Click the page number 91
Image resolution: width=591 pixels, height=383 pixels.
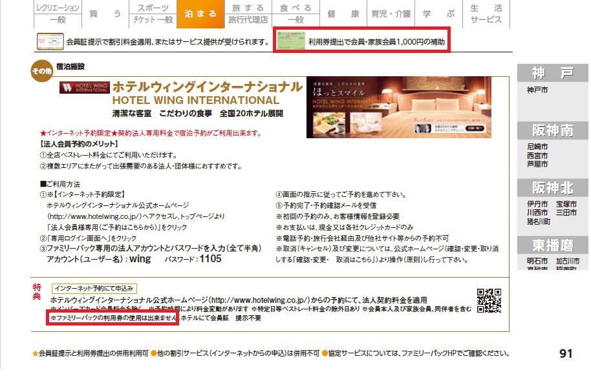(566, 354)
